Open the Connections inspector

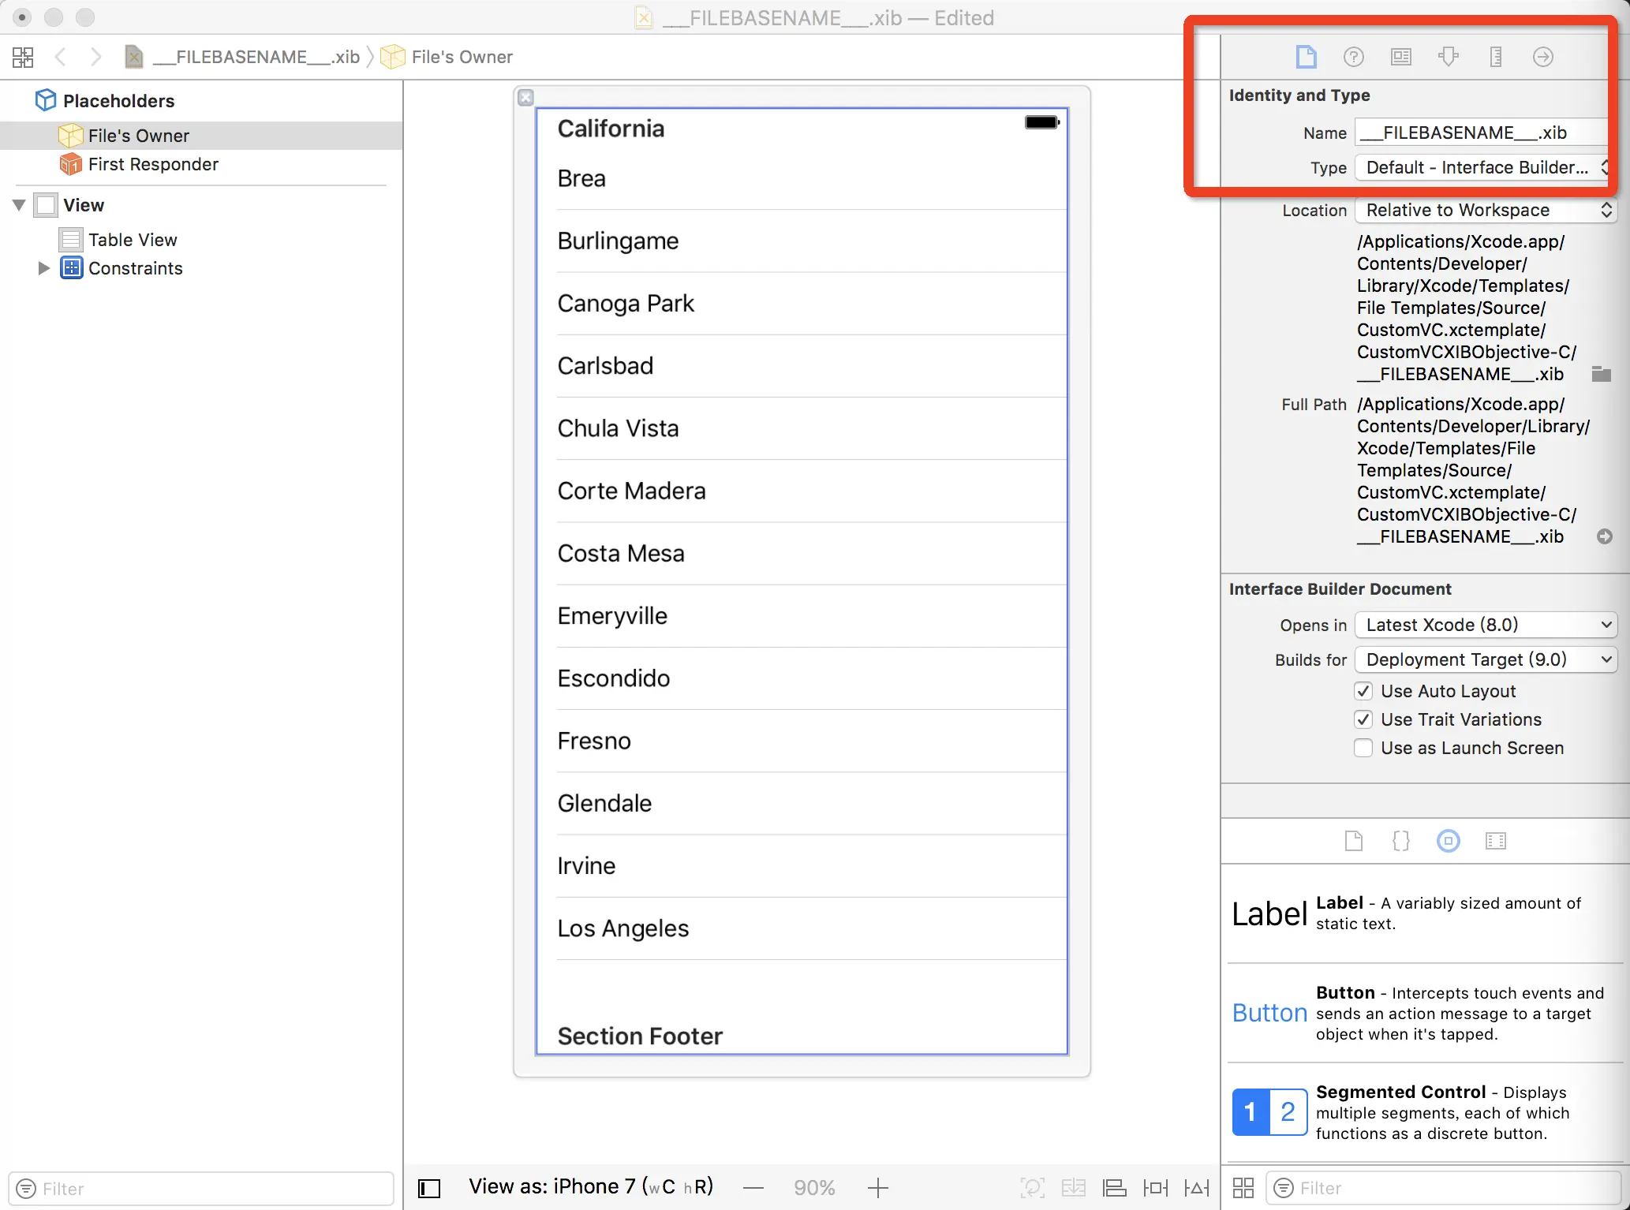[1542, 57]
